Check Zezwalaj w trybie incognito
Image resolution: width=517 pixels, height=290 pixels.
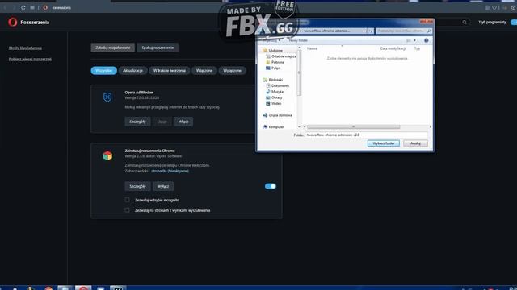127,200
